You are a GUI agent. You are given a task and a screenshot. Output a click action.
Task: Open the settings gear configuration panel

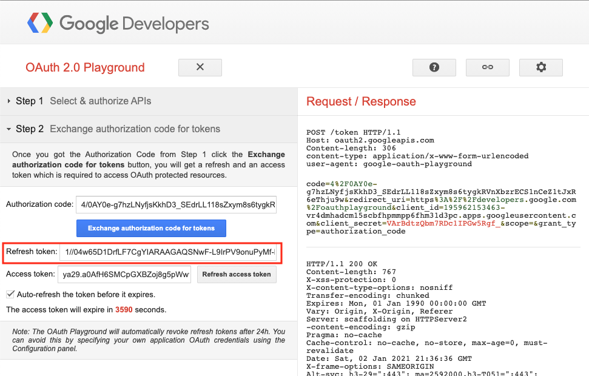point(541,67)
